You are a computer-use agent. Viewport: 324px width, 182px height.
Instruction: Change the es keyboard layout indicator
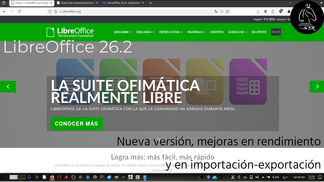click(x=245, y=177)
